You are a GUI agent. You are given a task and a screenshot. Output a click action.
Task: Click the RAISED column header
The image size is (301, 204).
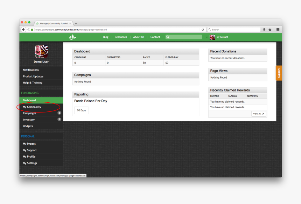(146, 57)
